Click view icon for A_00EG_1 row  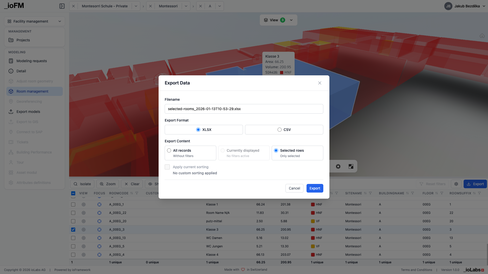pos(84,204)
